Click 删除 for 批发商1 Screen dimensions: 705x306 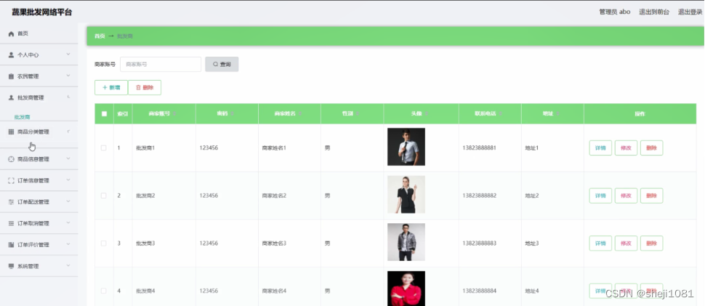click(x=651, y=148)
